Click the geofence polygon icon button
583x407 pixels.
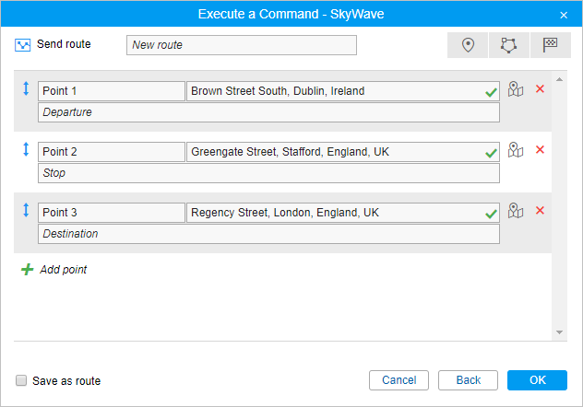509,45
